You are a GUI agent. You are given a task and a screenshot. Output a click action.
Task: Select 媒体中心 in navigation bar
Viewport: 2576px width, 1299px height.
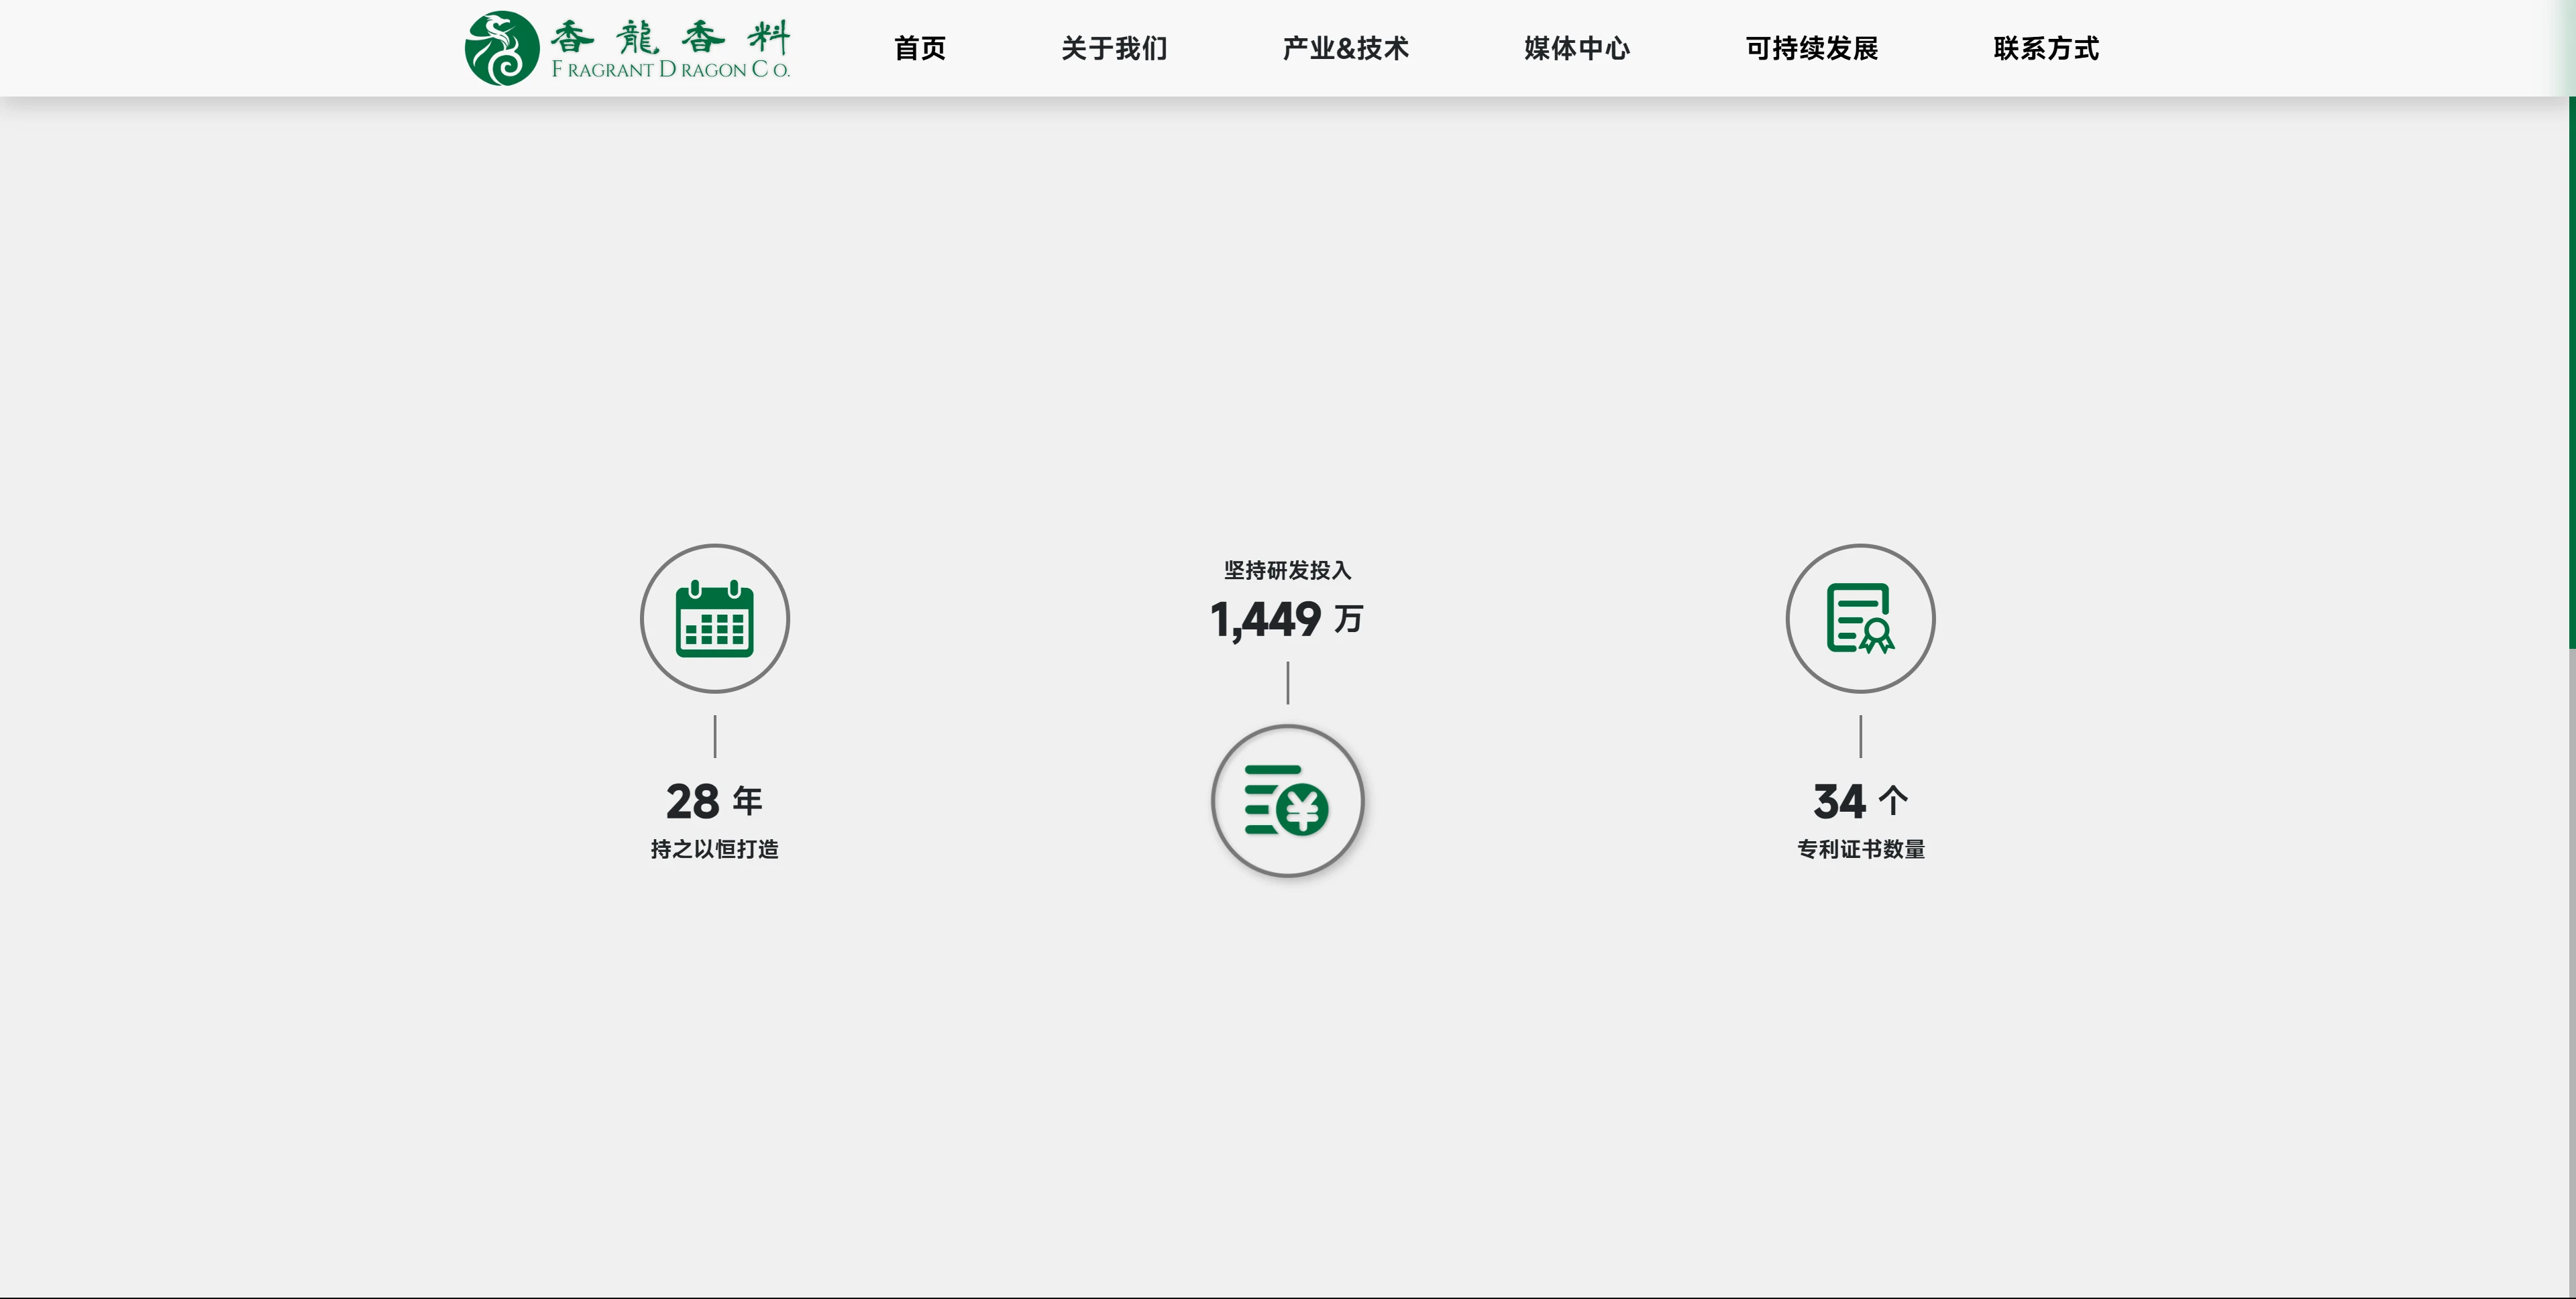coord(1577,48)
